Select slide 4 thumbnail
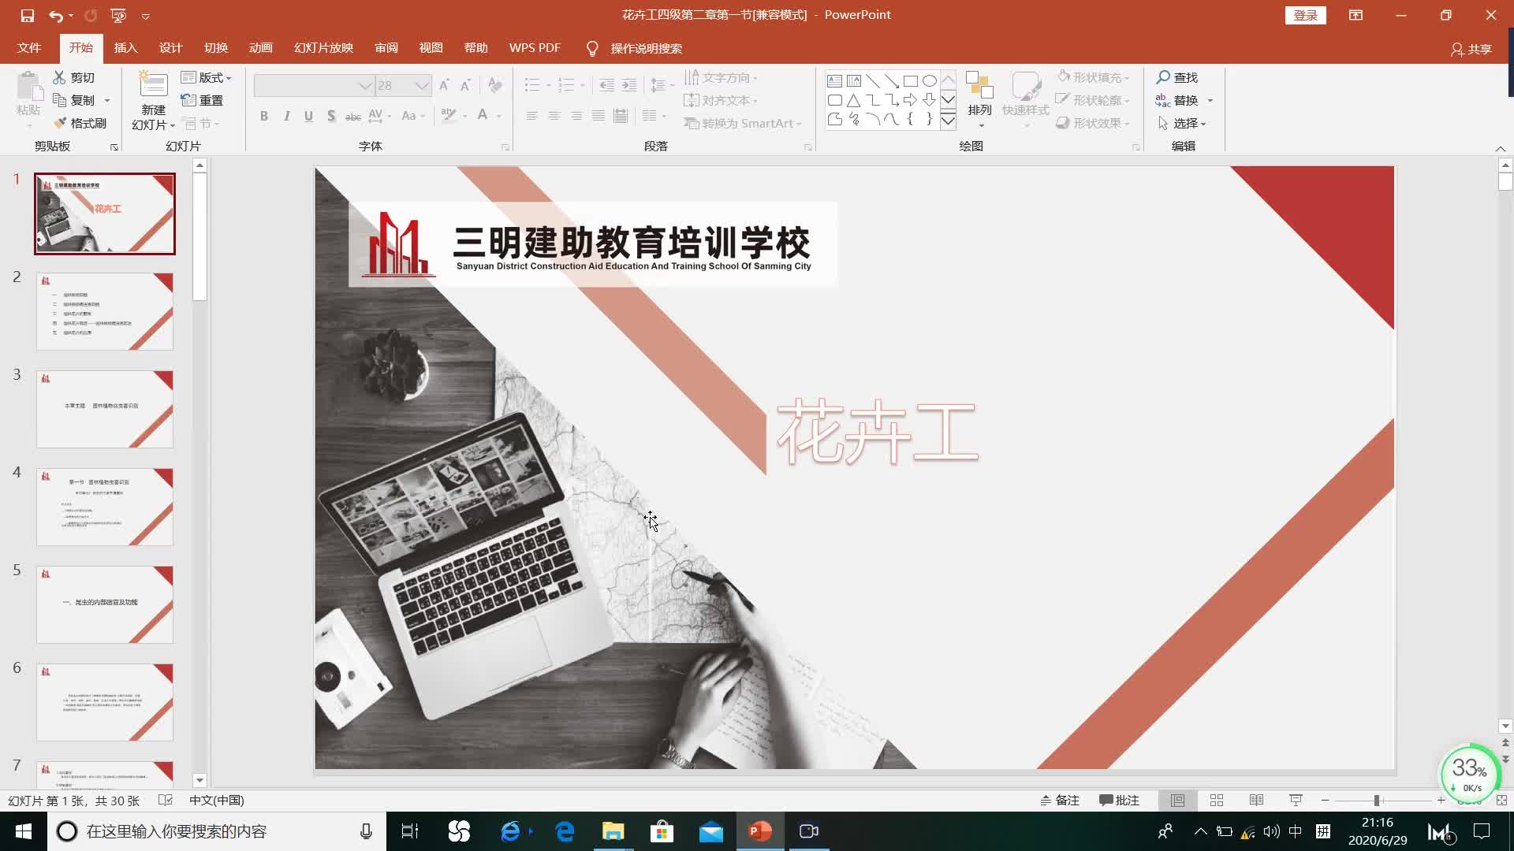The image size is (1514, 851). [105, 507]
